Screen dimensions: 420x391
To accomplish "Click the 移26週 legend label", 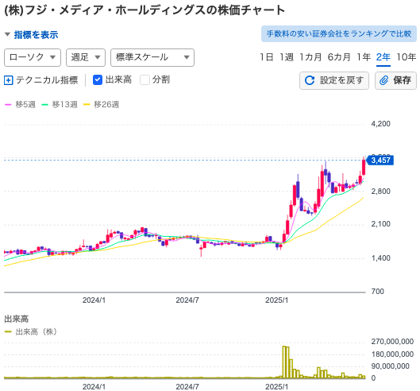I will tap(106, 105).
